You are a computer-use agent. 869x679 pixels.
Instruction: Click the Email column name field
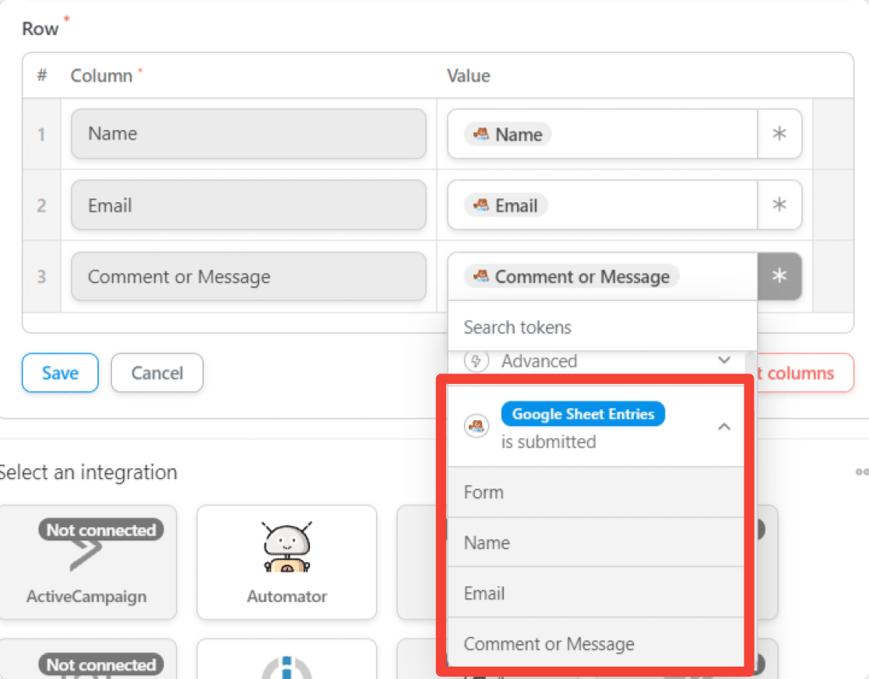pos(248,205)
